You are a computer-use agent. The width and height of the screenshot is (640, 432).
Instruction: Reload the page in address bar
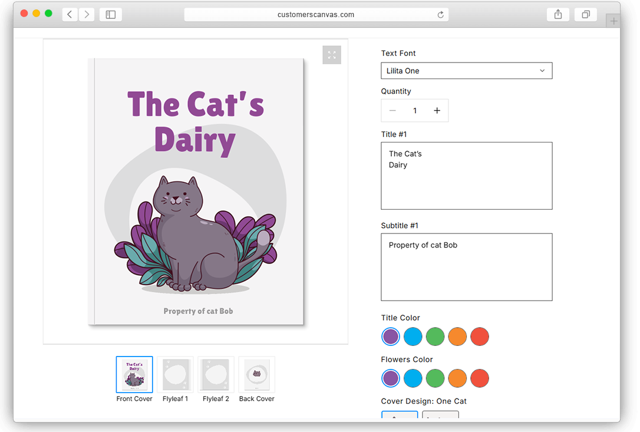click(x=440, y=15)
